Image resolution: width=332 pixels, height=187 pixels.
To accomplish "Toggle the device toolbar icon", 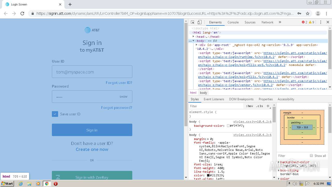I will pos(199,22).
